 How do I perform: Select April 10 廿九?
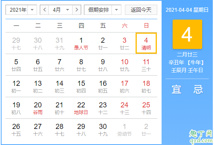125,65
